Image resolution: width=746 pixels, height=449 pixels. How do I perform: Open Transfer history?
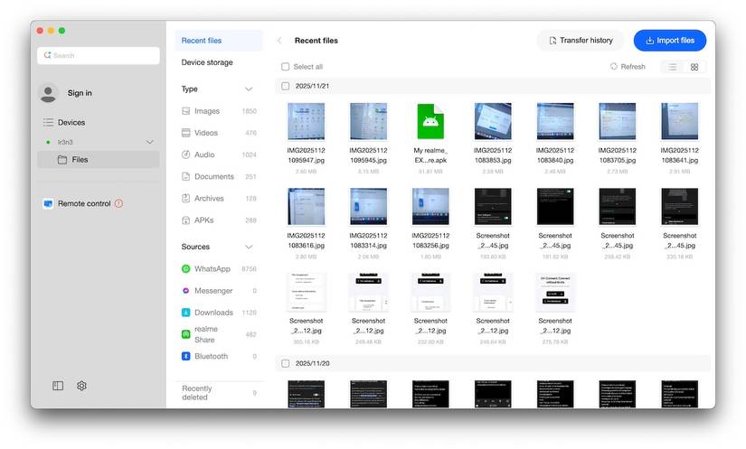coord(579,41)
